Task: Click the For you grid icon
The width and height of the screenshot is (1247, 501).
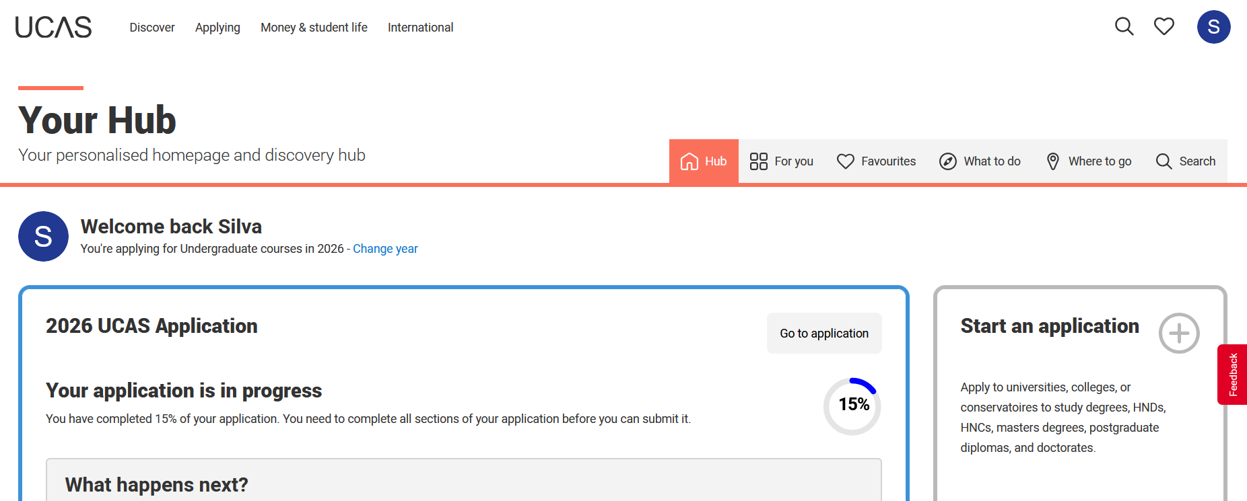Action: 759,161
